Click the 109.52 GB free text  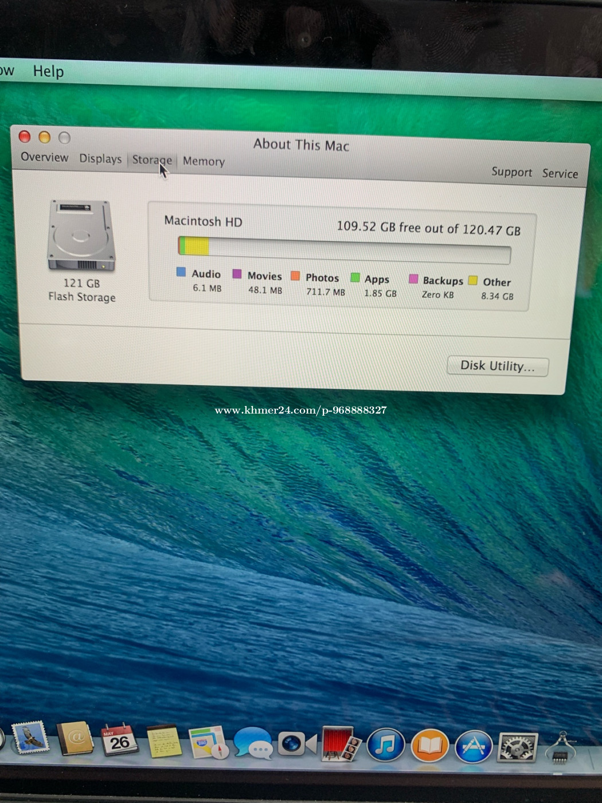click(x=428, y=228)
